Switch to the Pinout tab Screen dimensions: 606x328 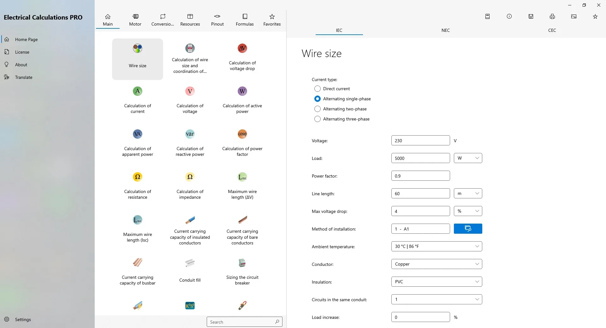(217, 20)
